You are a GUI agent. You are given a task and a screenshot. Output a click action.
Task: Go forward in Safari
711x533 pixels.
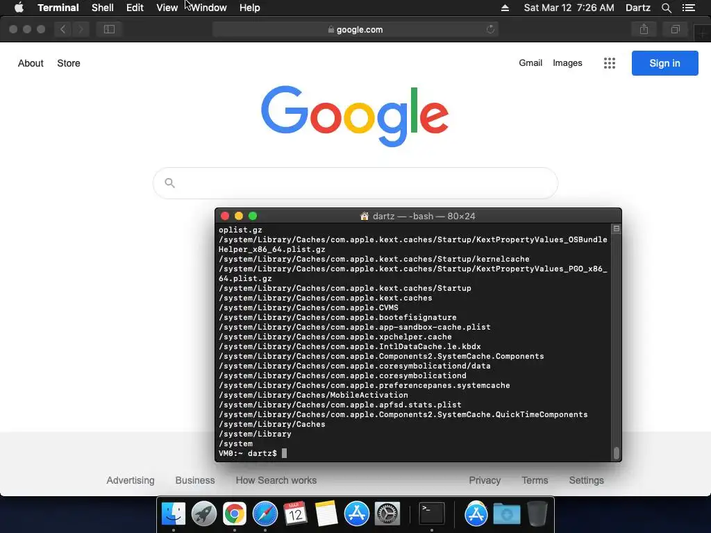click(81, 29)
